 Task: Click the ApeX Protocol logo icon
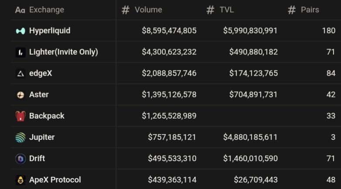click(x=20, y=180)
